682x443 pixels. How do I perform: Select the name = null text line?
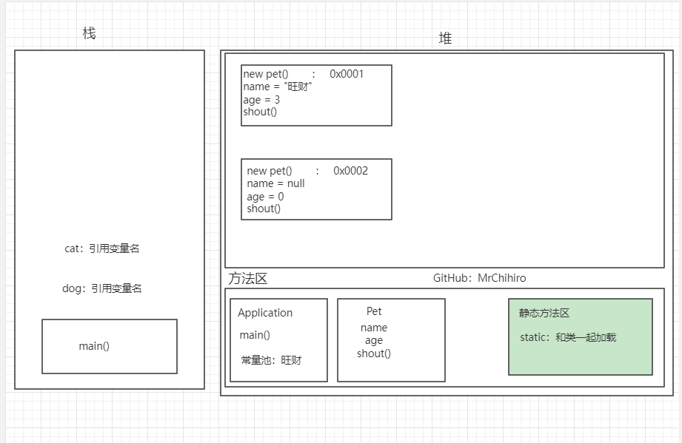point(275,183)
